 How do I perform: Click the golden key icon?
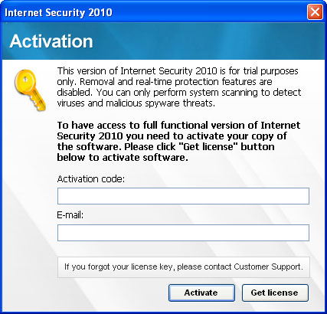(x=30, y=90)
